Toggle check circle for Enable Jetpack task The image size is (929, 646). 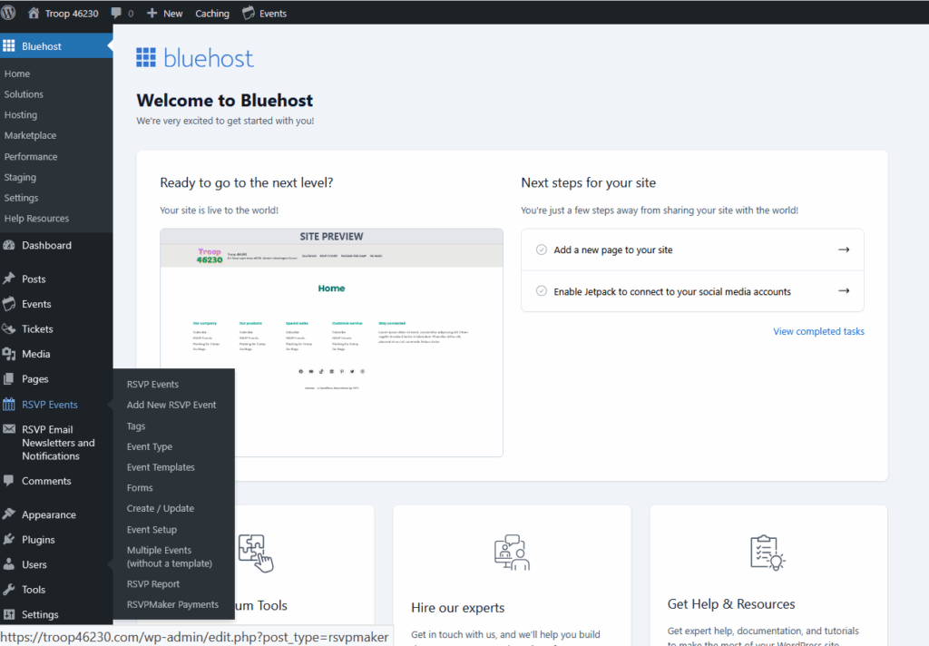[542, 291]
